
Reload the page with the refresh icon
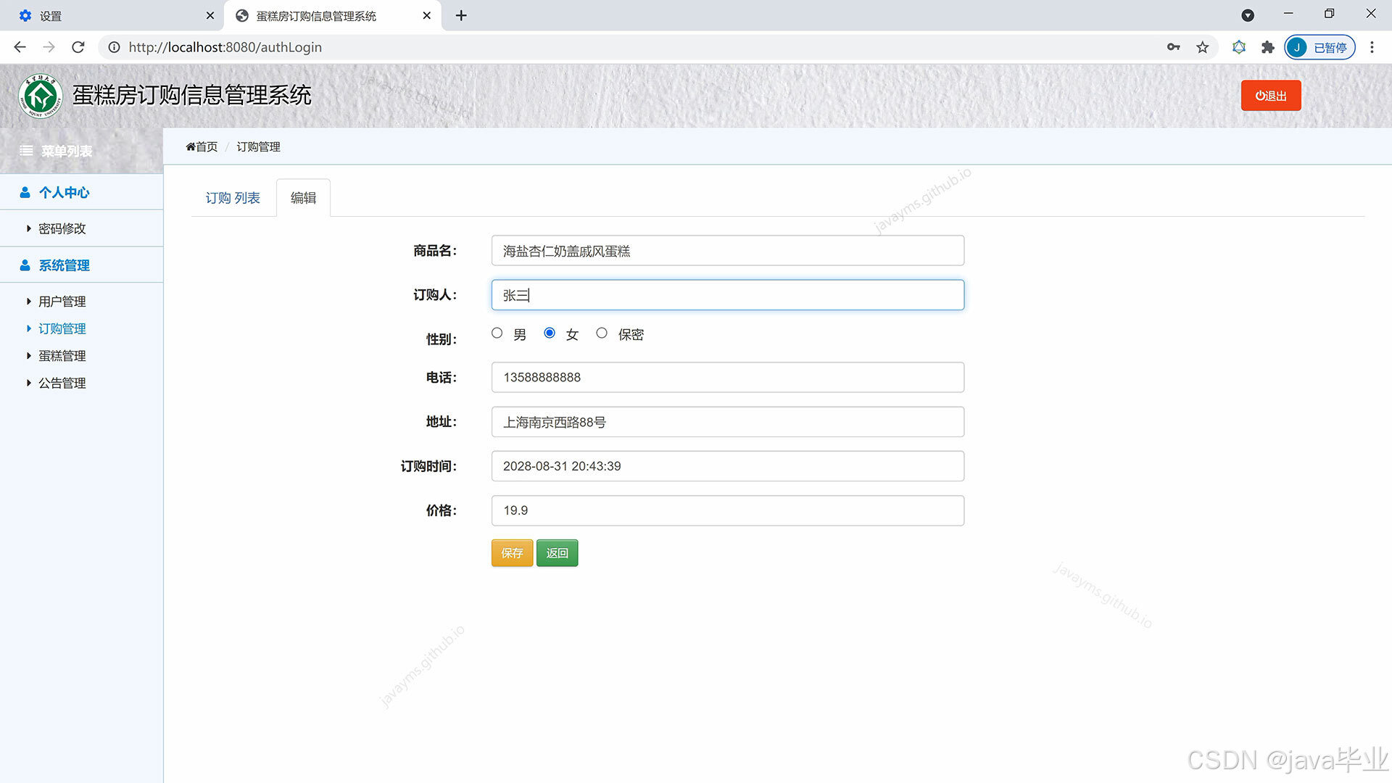click(78, 47)
